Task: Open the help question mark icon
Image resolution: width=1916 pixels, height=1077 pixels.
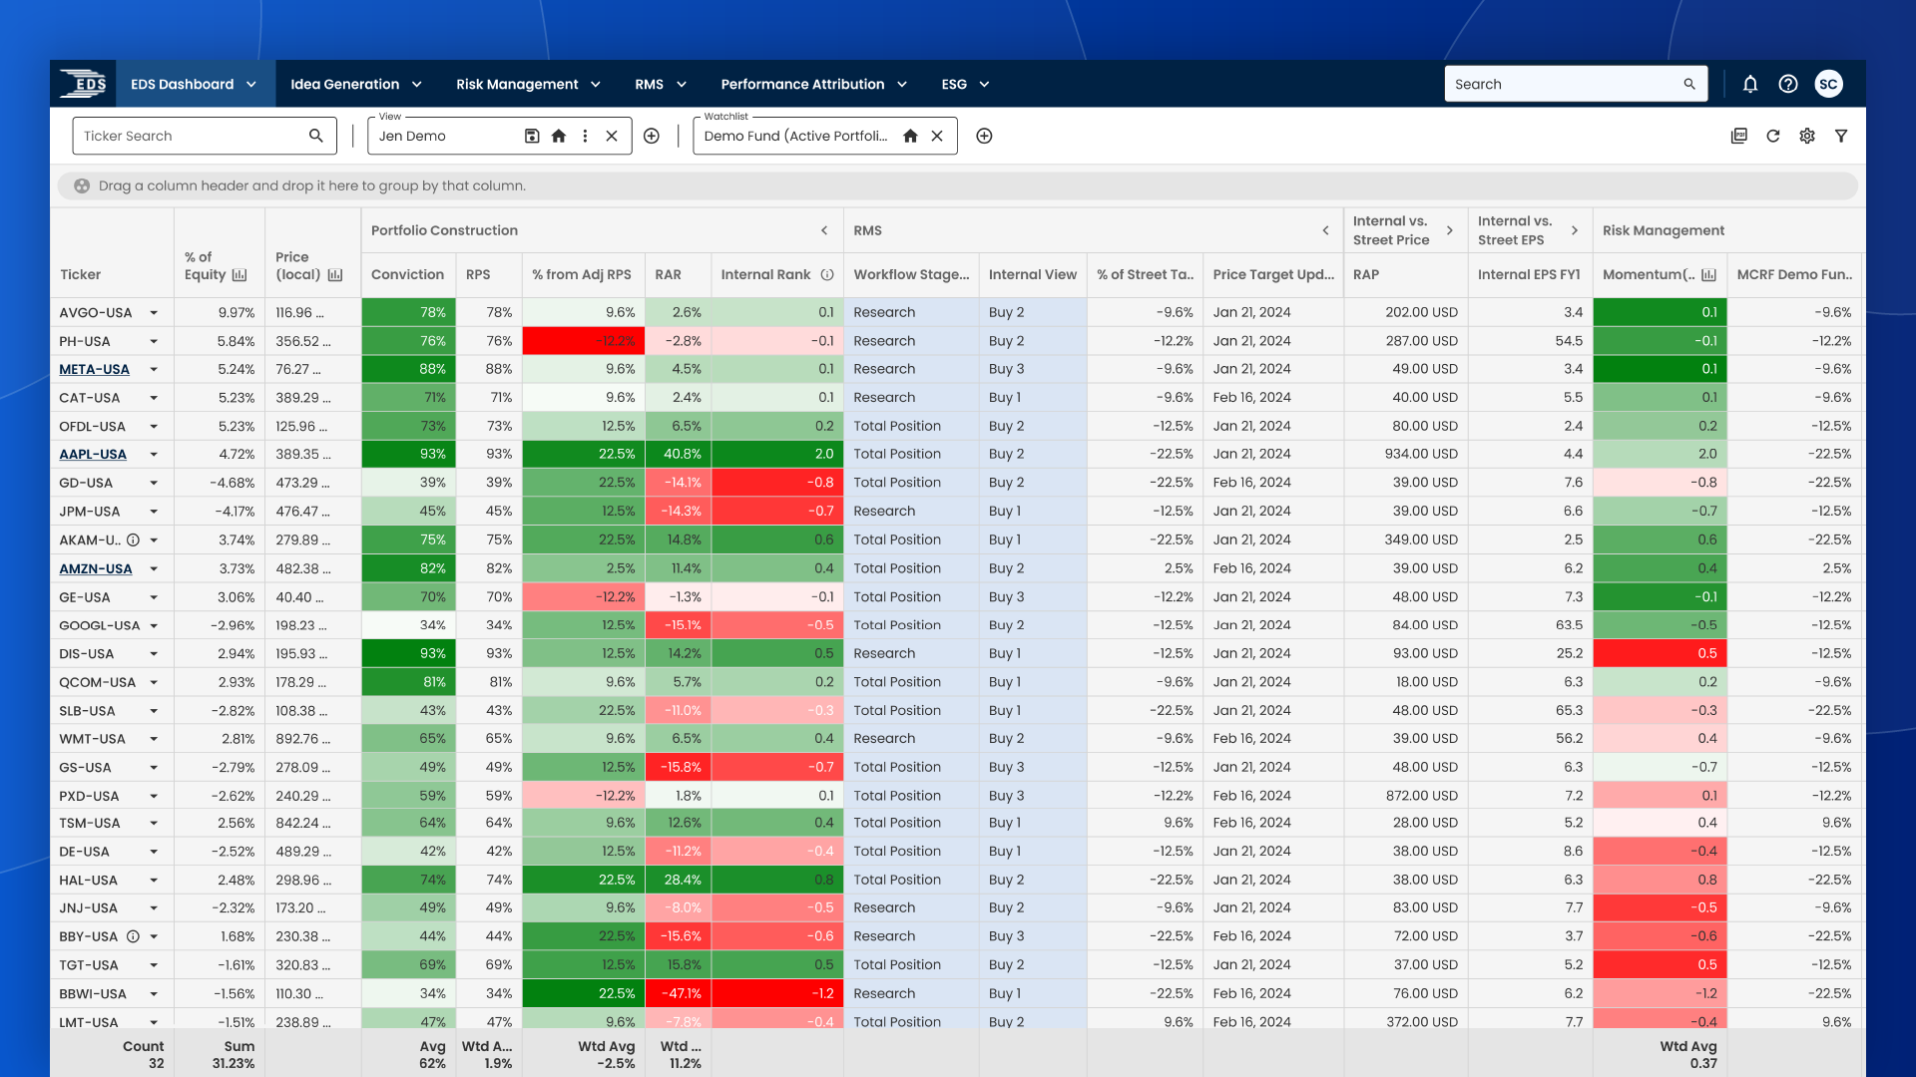Action: pos(1788,85)
